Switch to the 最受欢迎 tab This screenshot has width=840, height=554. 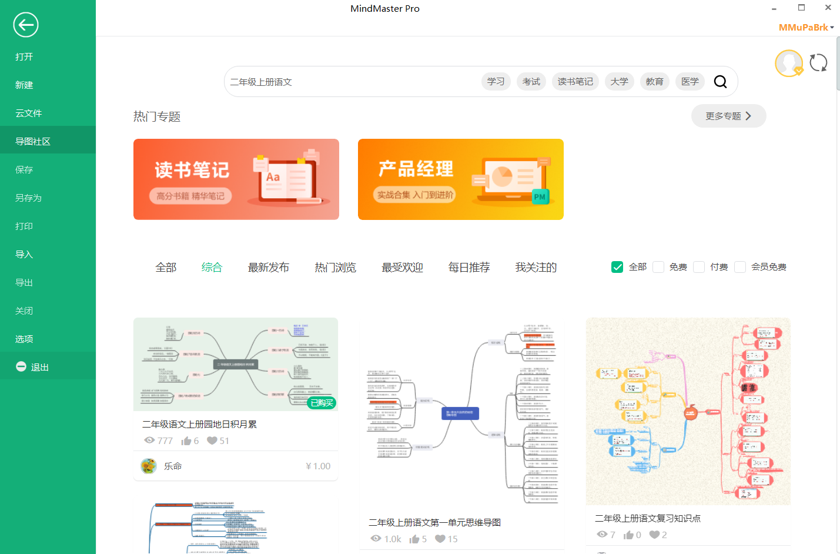403,268
